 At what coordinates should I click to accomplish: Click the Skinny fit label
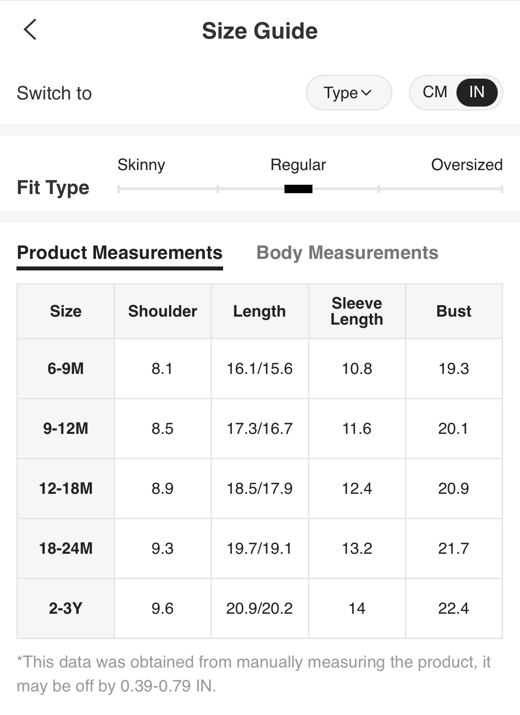click(x=141, y=165)
